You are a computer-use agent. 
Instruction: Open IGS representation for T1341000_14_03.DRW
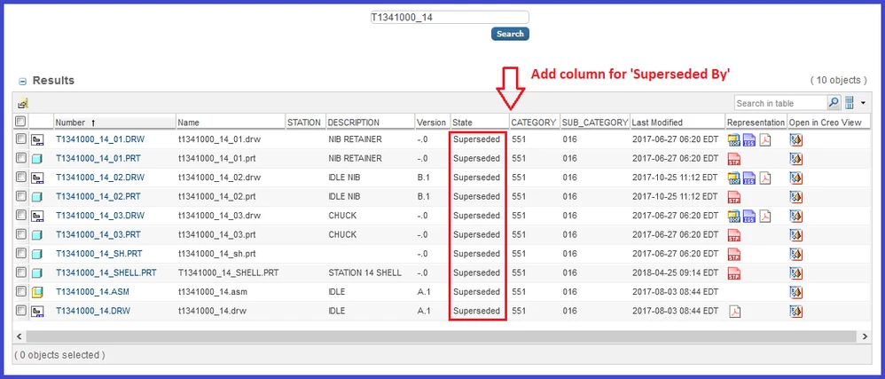coord(749,216)
